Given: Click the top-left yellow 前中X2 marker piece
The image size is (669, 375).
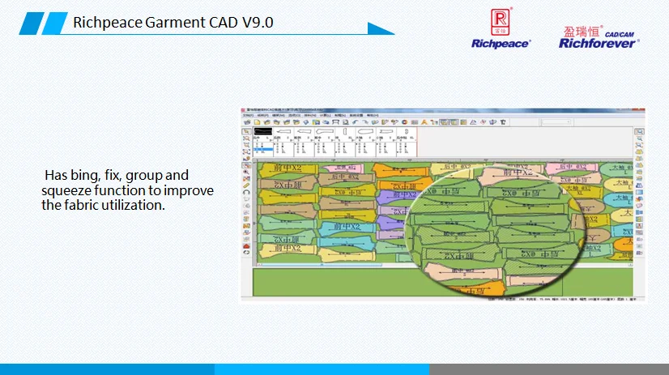Looking at the screenshot, I should tap(288, 169).
